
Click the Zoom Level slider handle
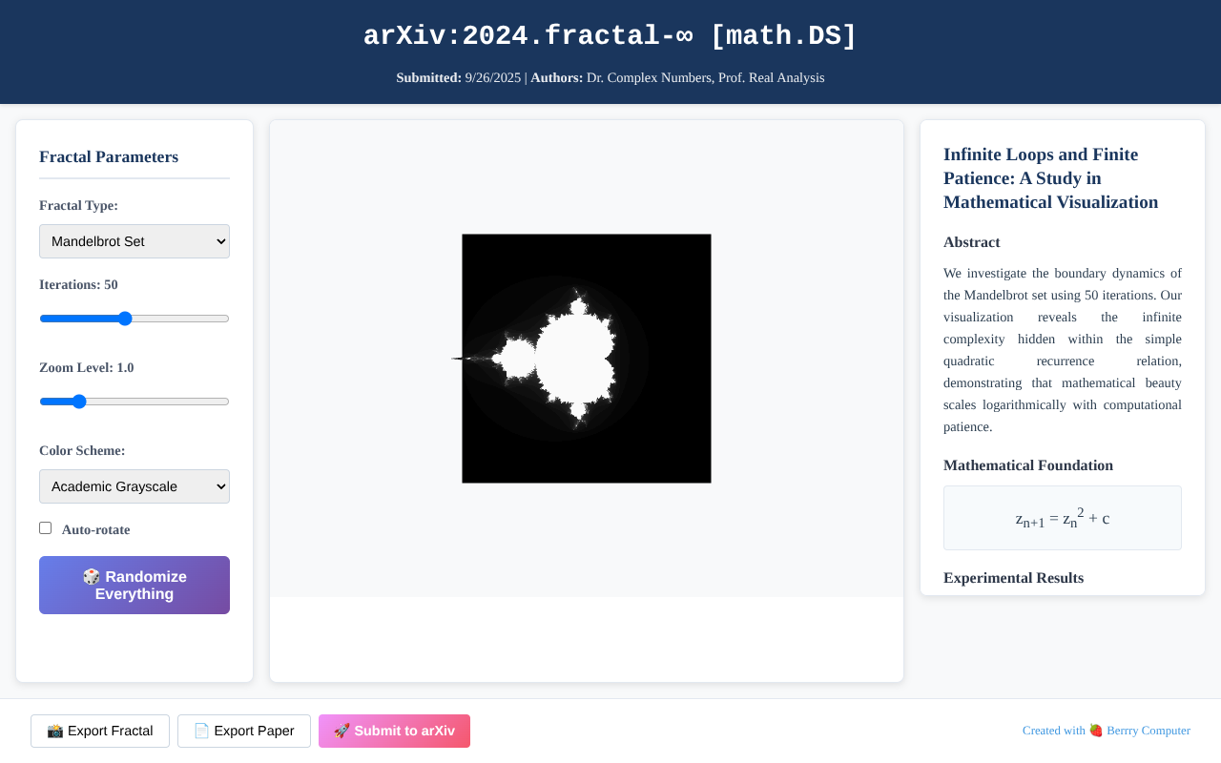tap(80, 402)
